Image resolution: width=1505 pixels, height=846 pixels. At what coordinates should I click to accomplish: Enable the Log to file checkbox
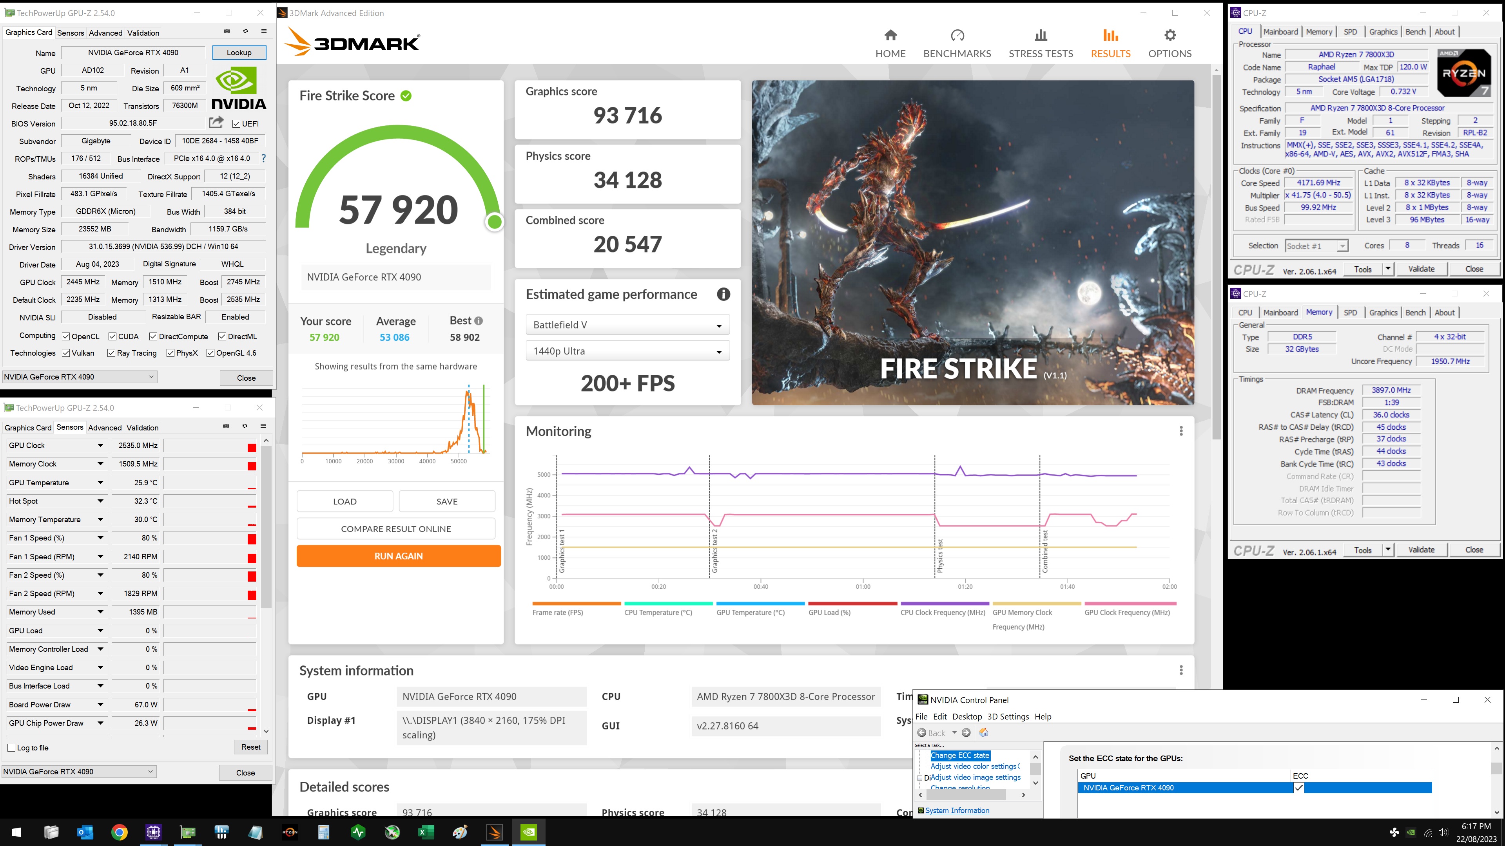coord(11,747)
